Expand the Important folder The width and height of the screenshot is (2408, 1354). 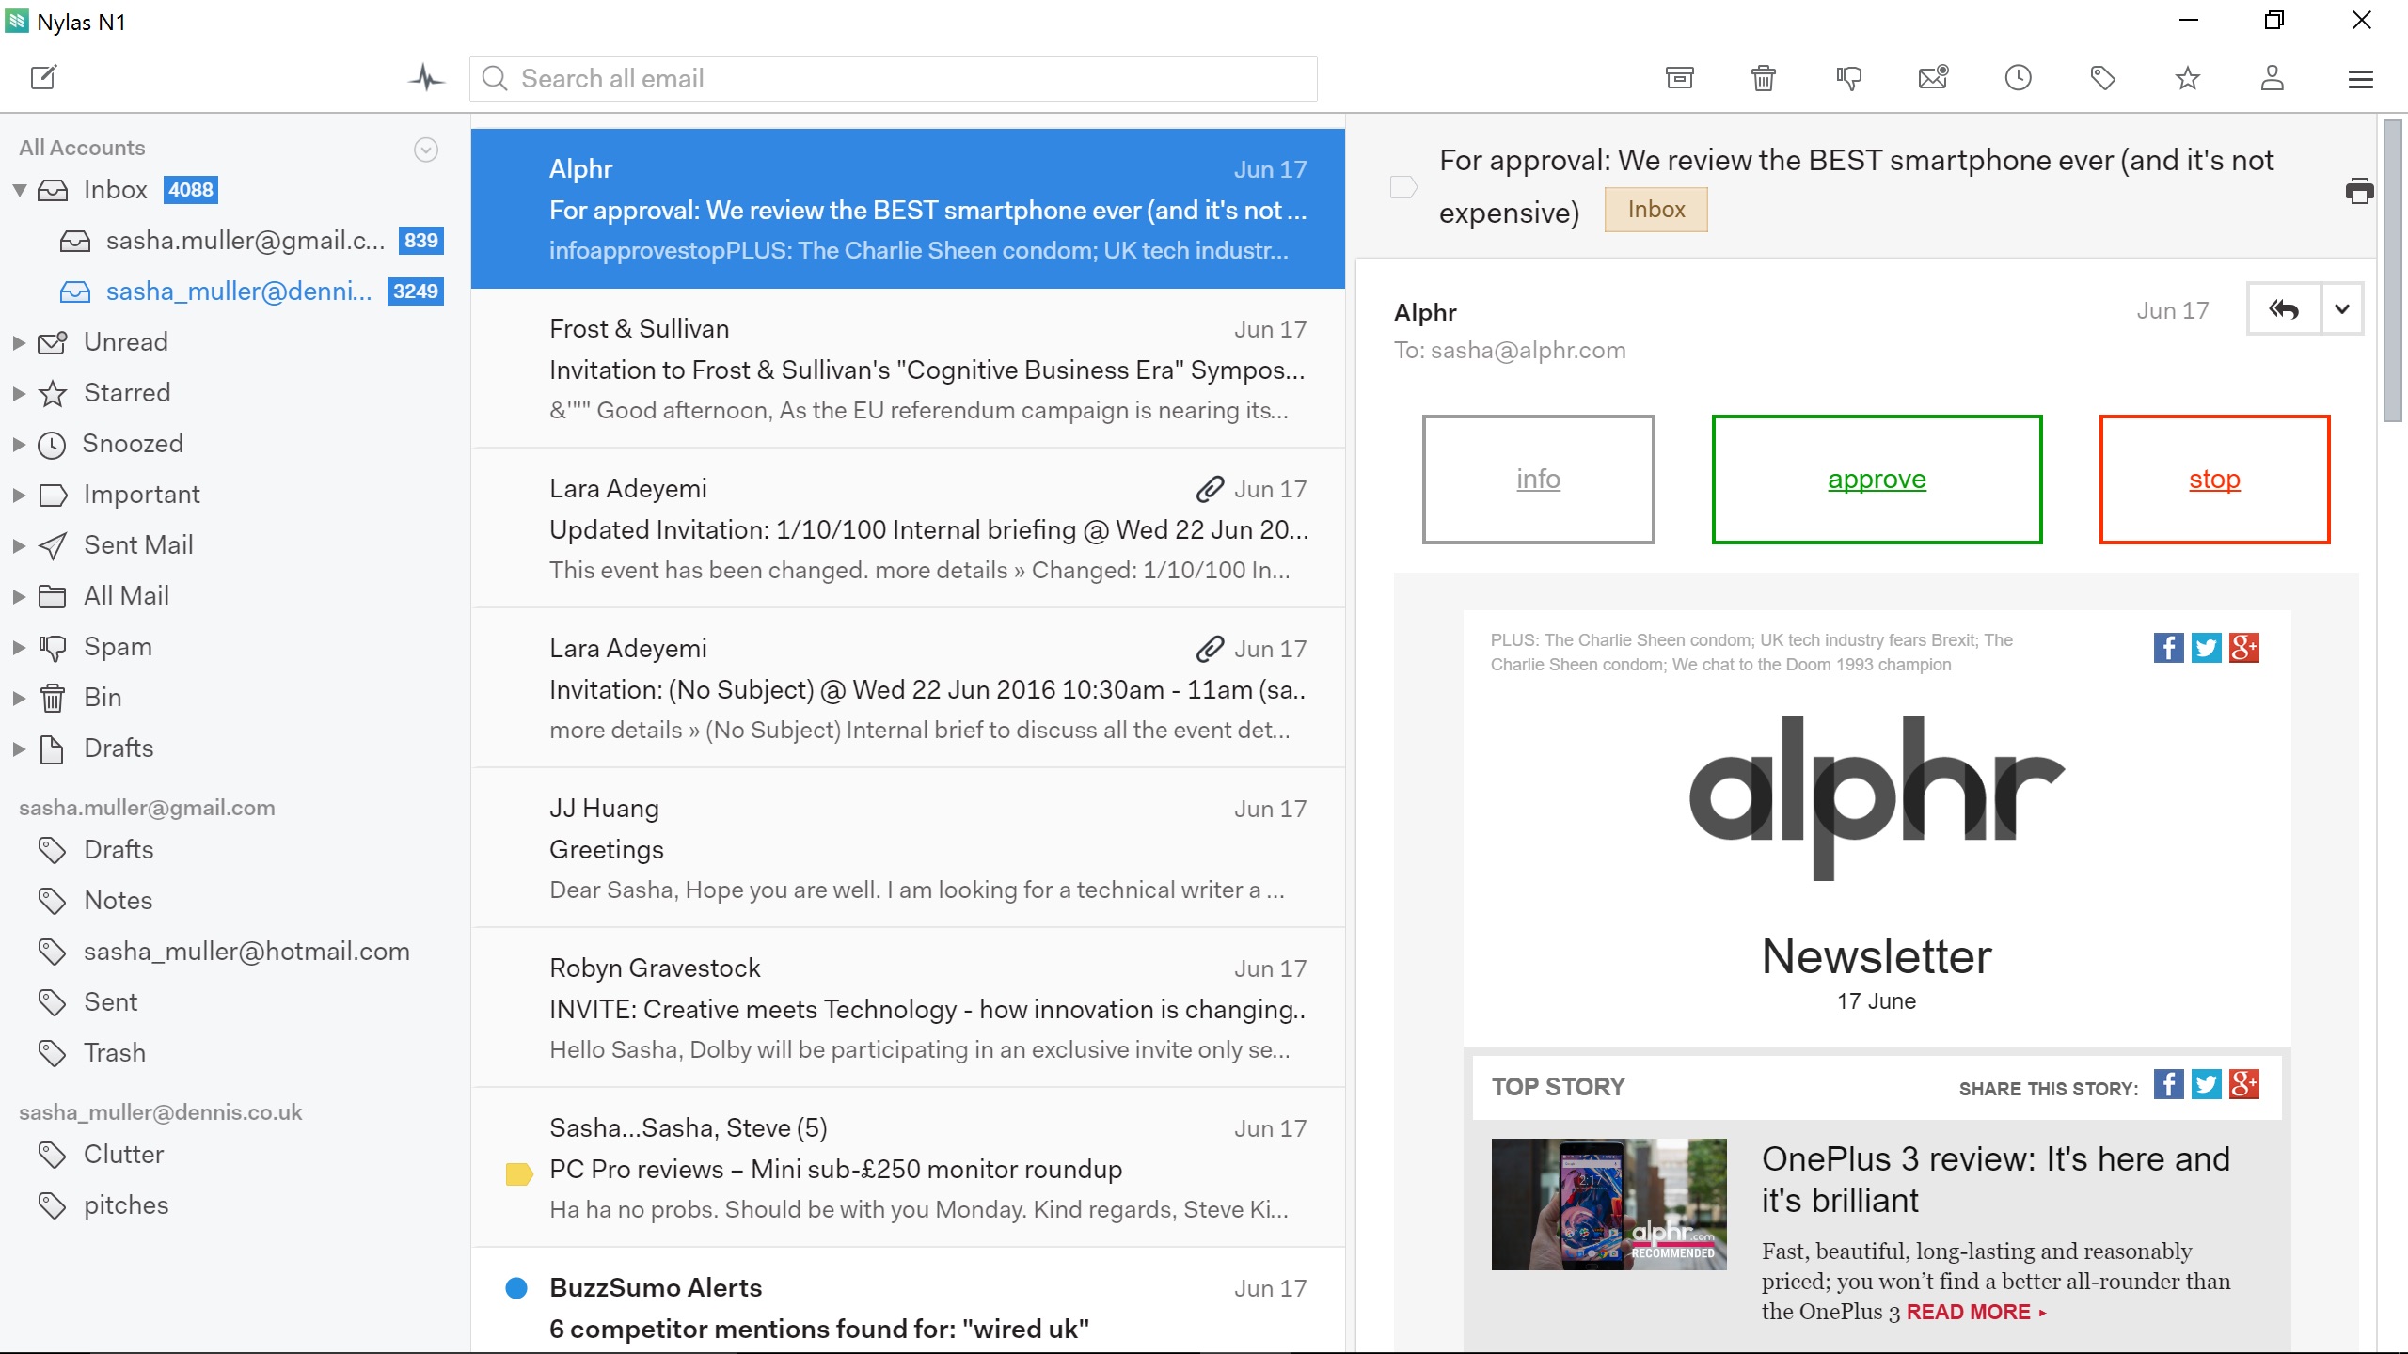(19, 495)
